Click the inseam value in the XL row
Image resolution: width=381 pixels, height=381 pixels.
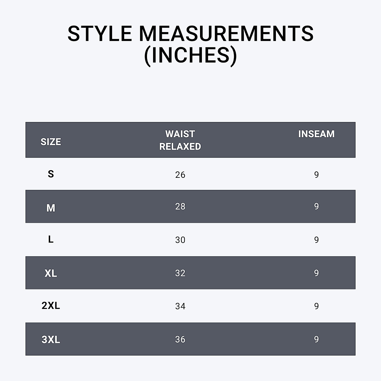(x=316, y=273)
